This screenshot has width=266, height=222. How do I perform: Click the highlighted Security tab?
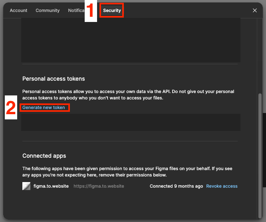pyautogui.click(x=112, y=10)
